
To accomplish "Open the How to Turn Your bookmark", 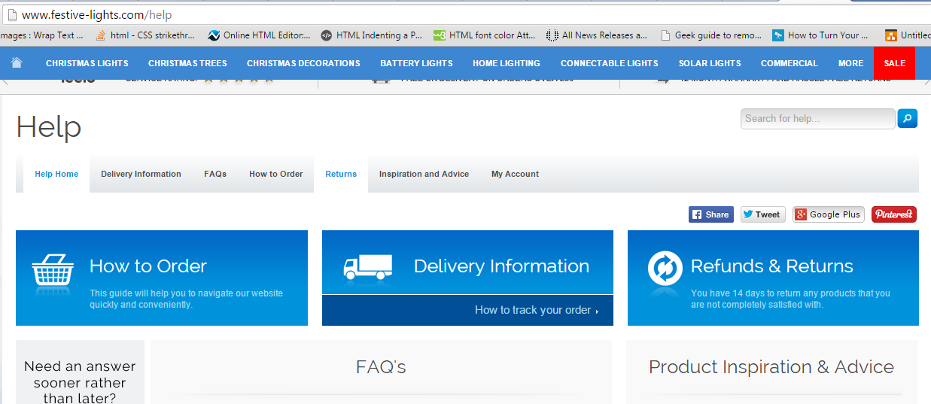I will (820, 35).
